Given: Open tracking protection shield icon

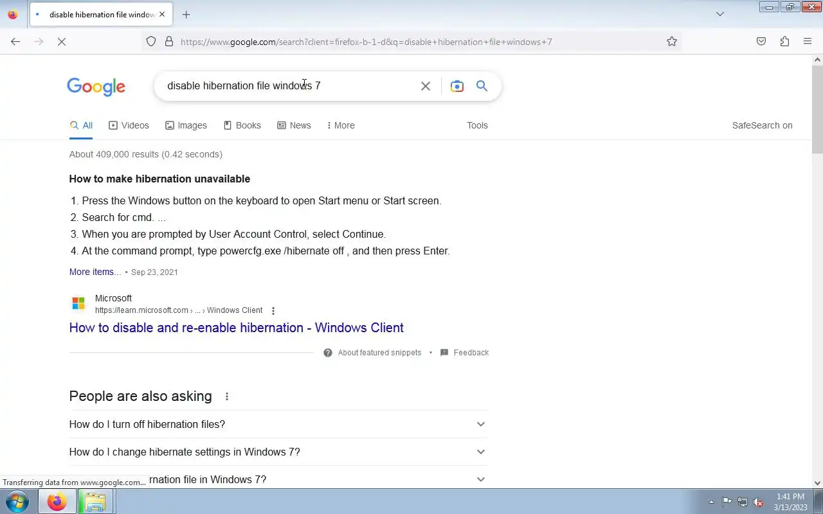Looking at the screenshot, I should (x=151, y=42).
